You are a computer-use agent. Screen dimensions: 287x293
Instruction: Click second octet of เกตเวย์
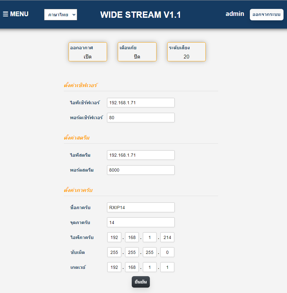point(132,267)
